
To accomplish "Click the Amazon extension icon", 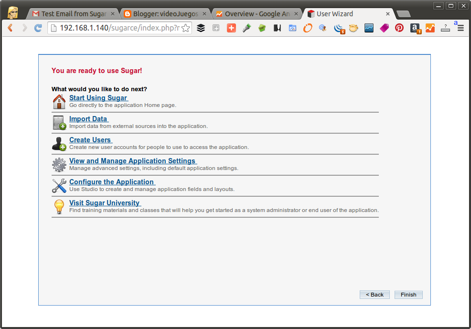I will (415, 28).
